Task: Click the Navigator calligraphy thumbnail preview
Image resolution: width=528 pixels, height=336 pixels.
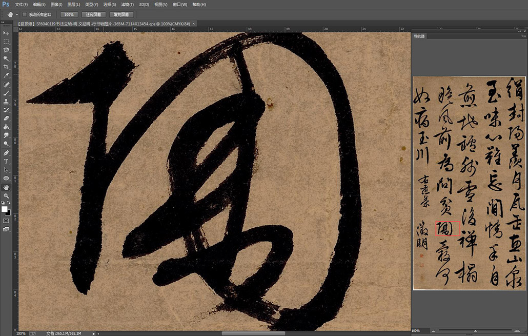Action: (x=469, y=183)
